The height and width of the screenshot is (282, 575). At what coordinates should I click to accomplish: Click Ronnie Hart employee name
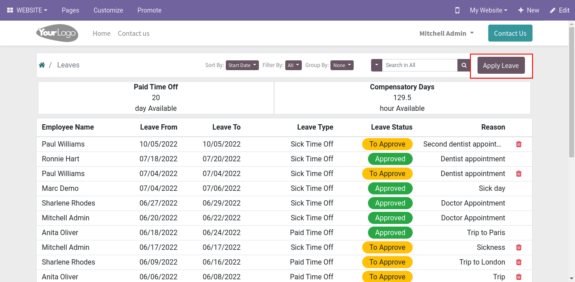[60, 159]
